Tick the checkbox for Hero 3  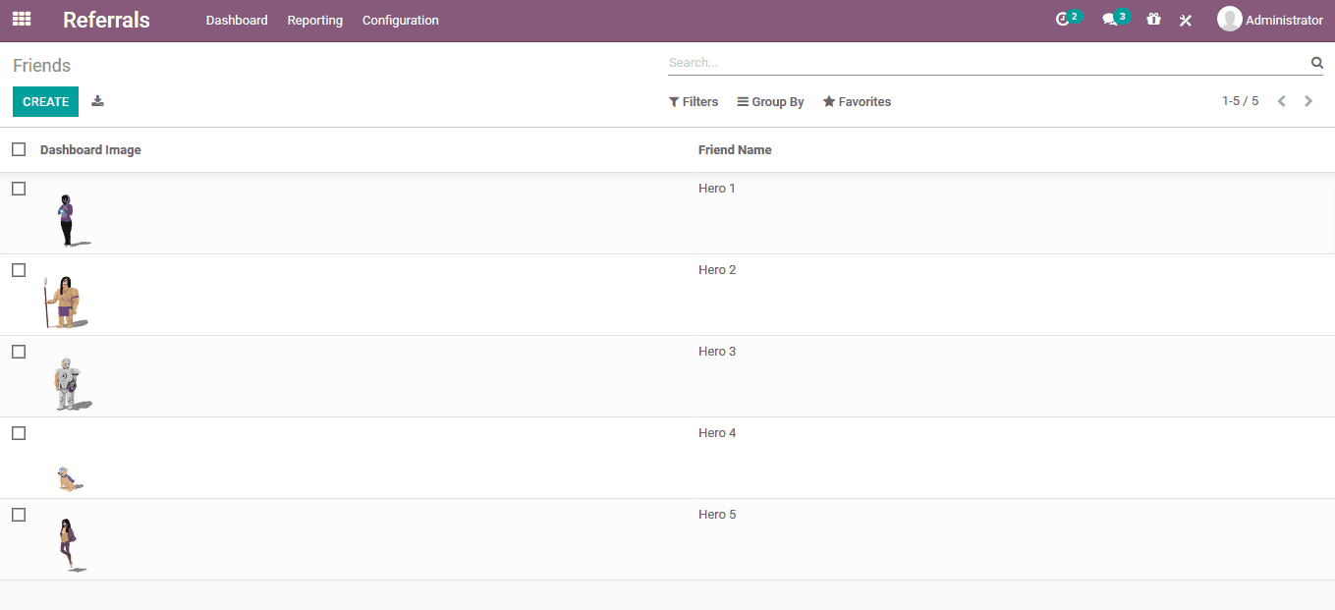[x=19, y=352]
